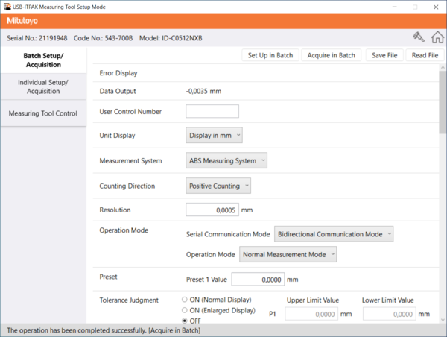
Task: Switch to Individual Setup/Acquisition tab
Action: coord(43,86)
